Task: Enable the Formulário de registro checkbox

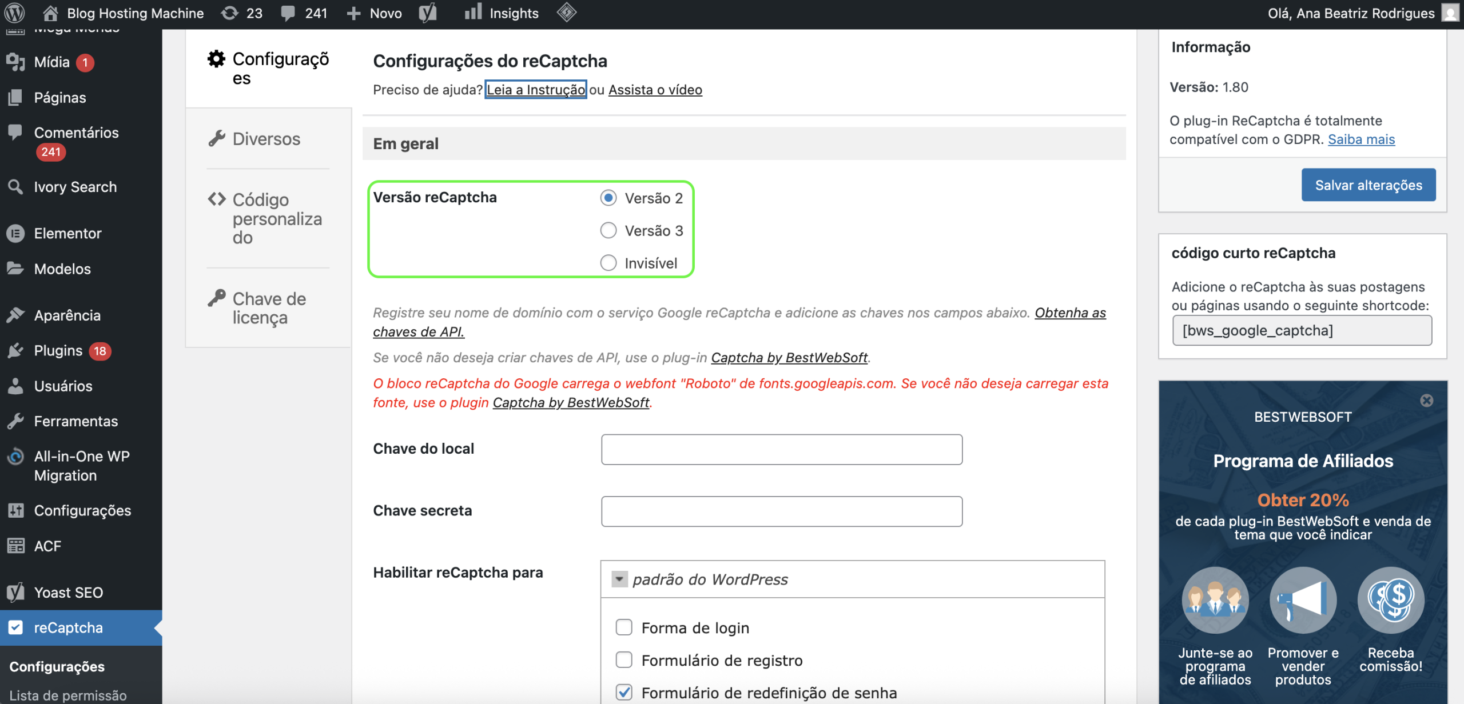Action: [624, 660]
